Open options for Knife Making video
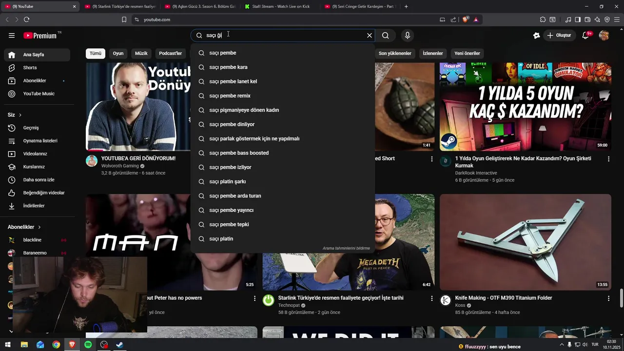The width and height of the screenshot is (624, 351). click(608, 298)
